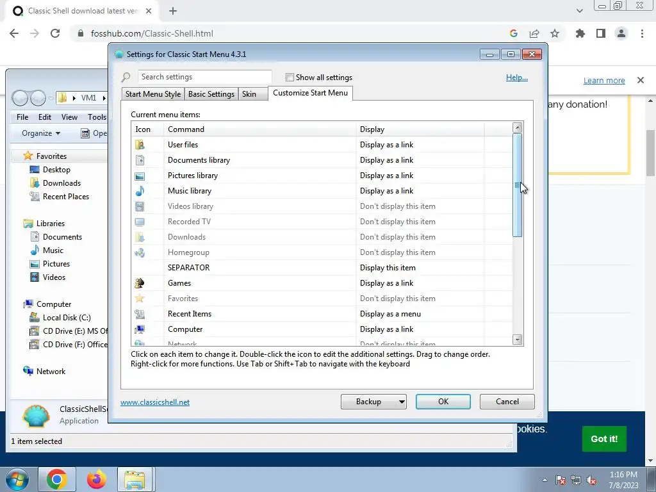The image size is (656, 492).
Task: Open the Windows Start orb
Action: (x=17, y=479)
